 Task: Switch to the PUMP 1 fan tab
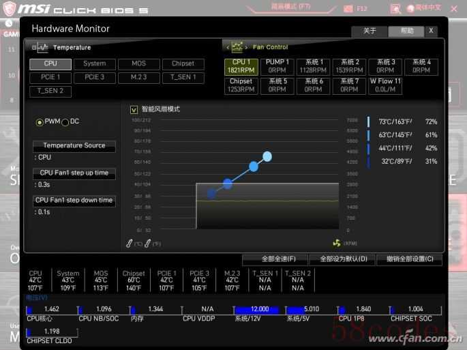pyautogui.click(x=277, y=66)
